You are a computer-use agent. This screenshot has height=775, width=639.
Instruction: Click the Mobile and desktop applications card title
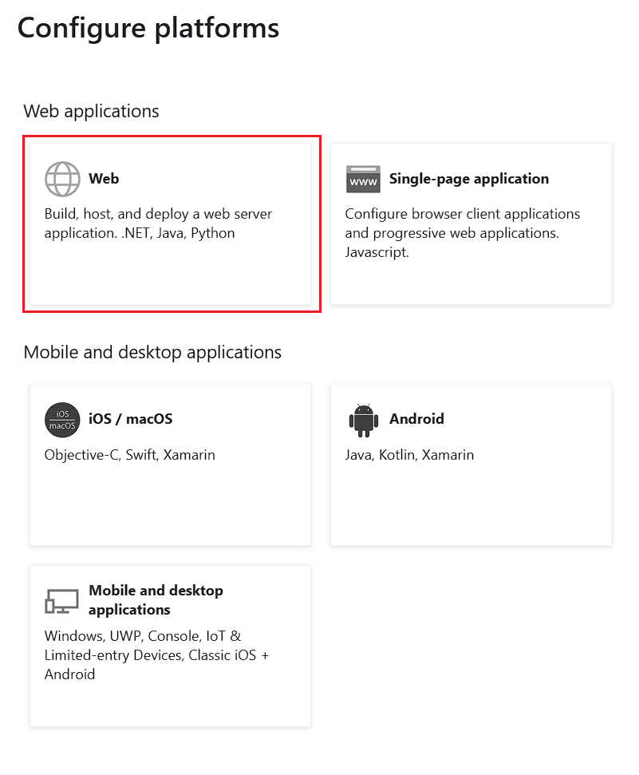coord(156,600)
